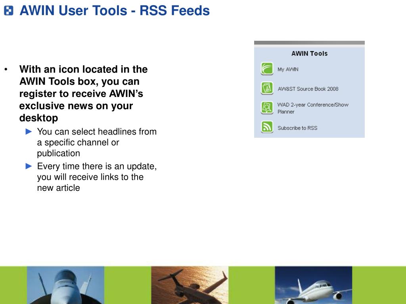Screen dimensions: 406x304
Task: Open WAD 2-year Conference/Show Planner link
Action: 313,108
